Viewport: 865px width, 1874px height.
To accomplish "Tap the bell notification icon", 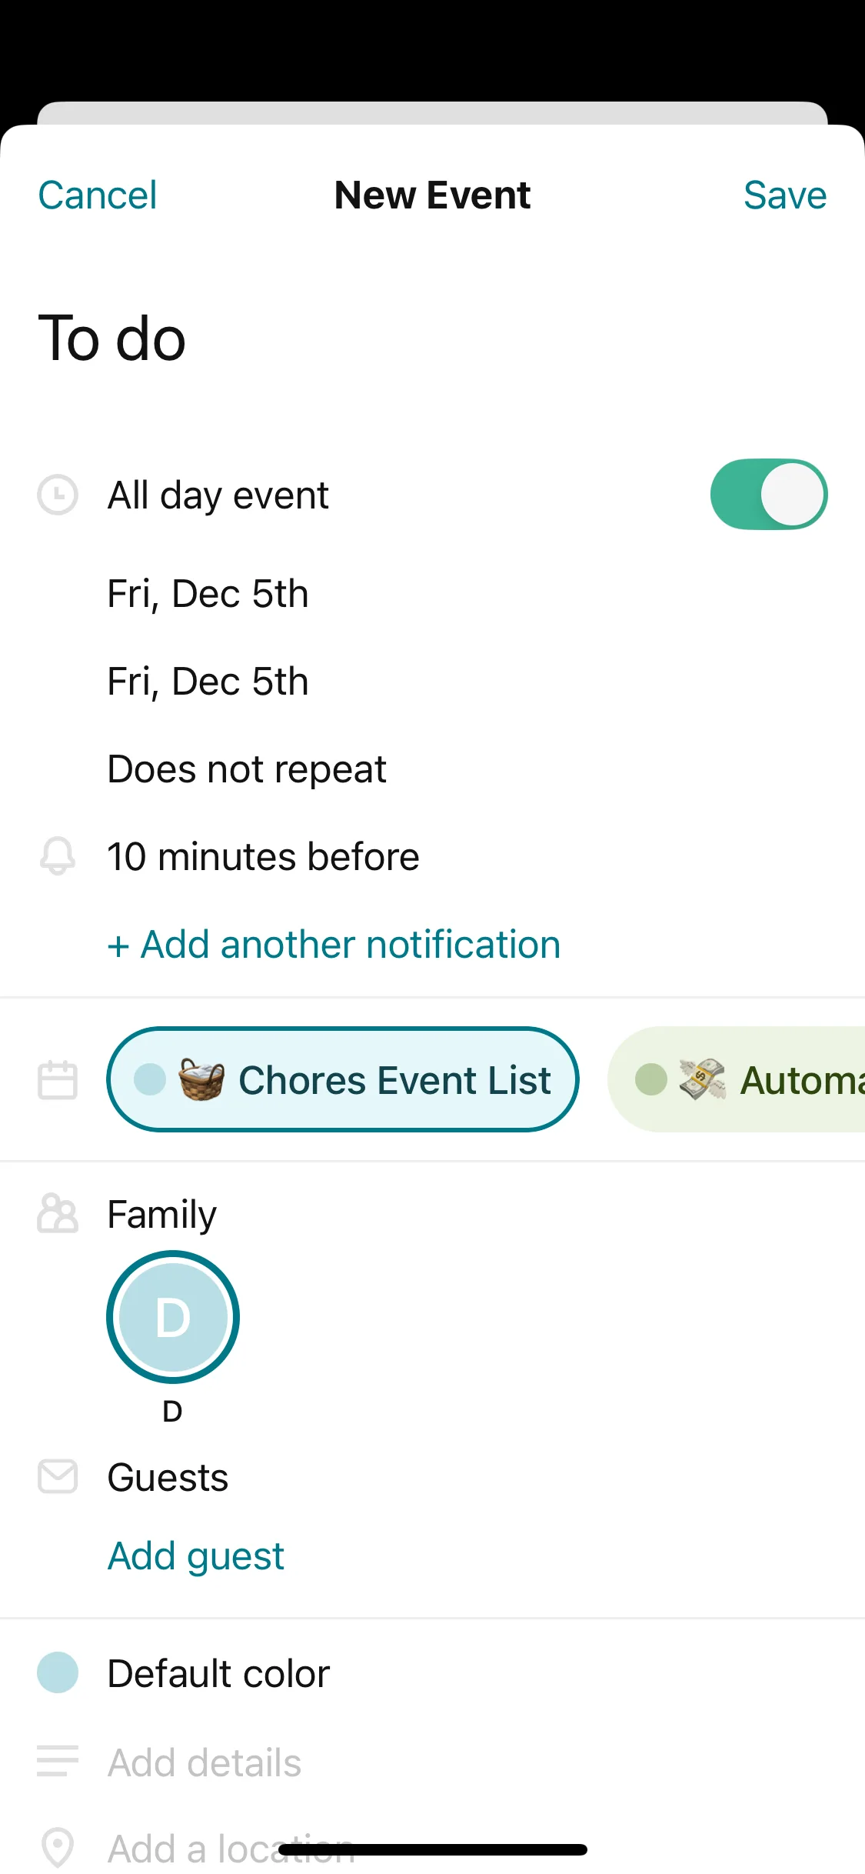I will tap(58, 856).
